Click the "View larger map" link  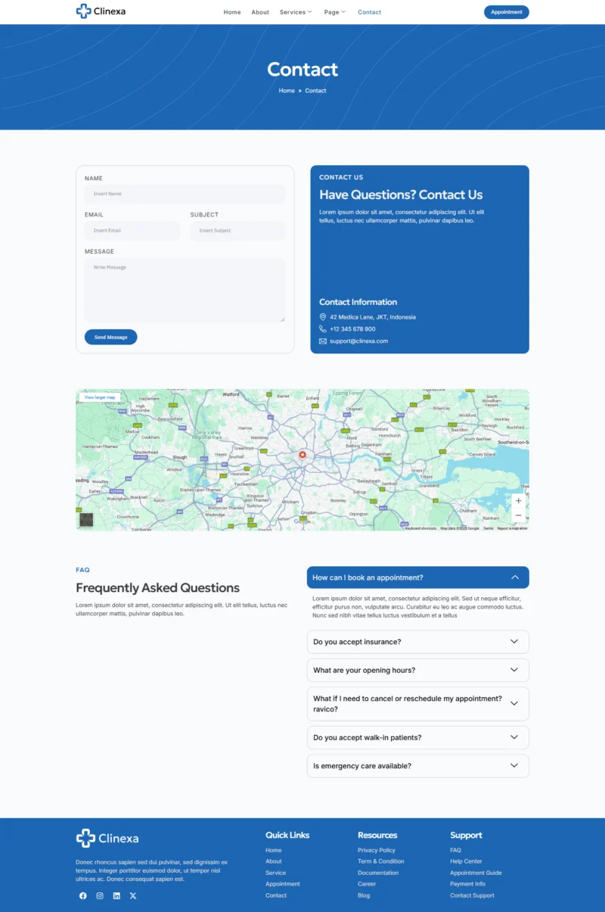100,397
